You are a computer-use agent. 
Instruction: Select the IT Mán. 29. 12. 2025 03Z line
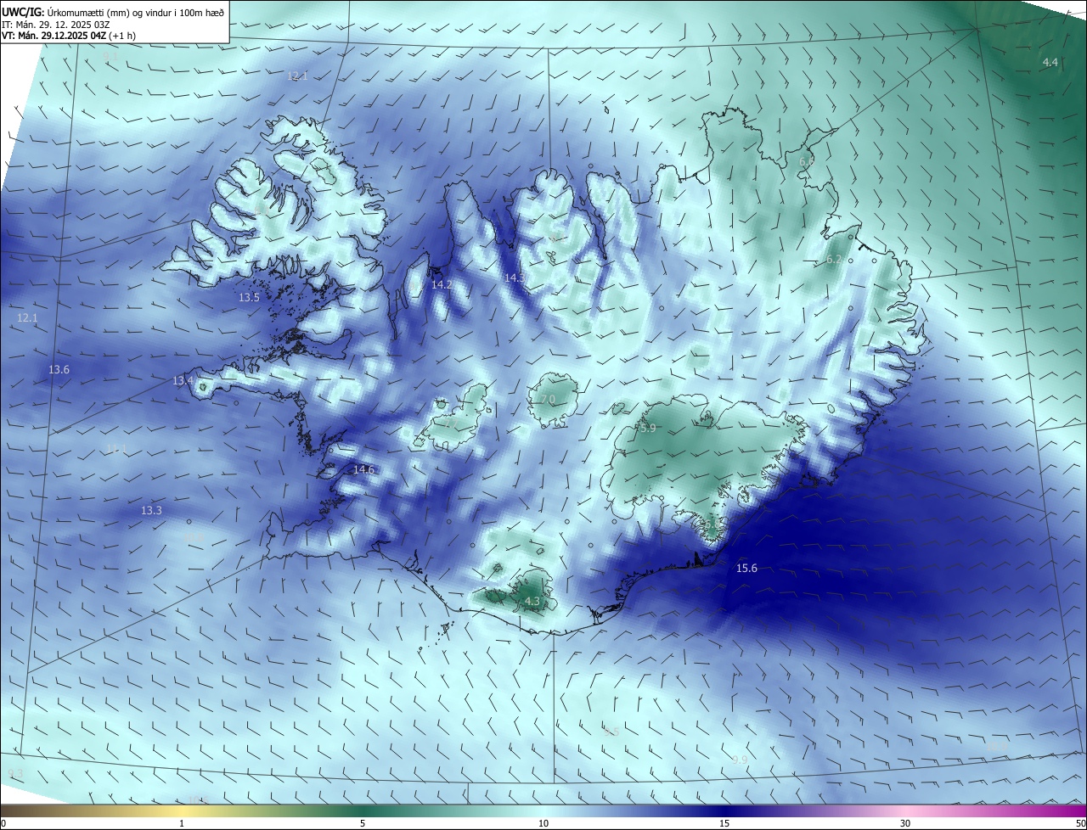55,25
